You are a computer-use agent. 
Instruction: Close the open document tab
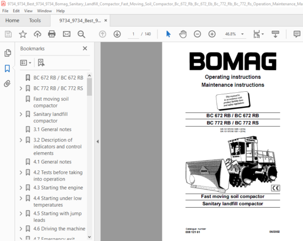point(106,20)
